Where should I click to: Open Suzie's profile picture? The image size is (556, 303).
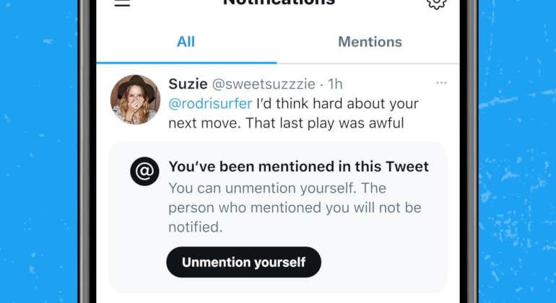tap(136, 100)
